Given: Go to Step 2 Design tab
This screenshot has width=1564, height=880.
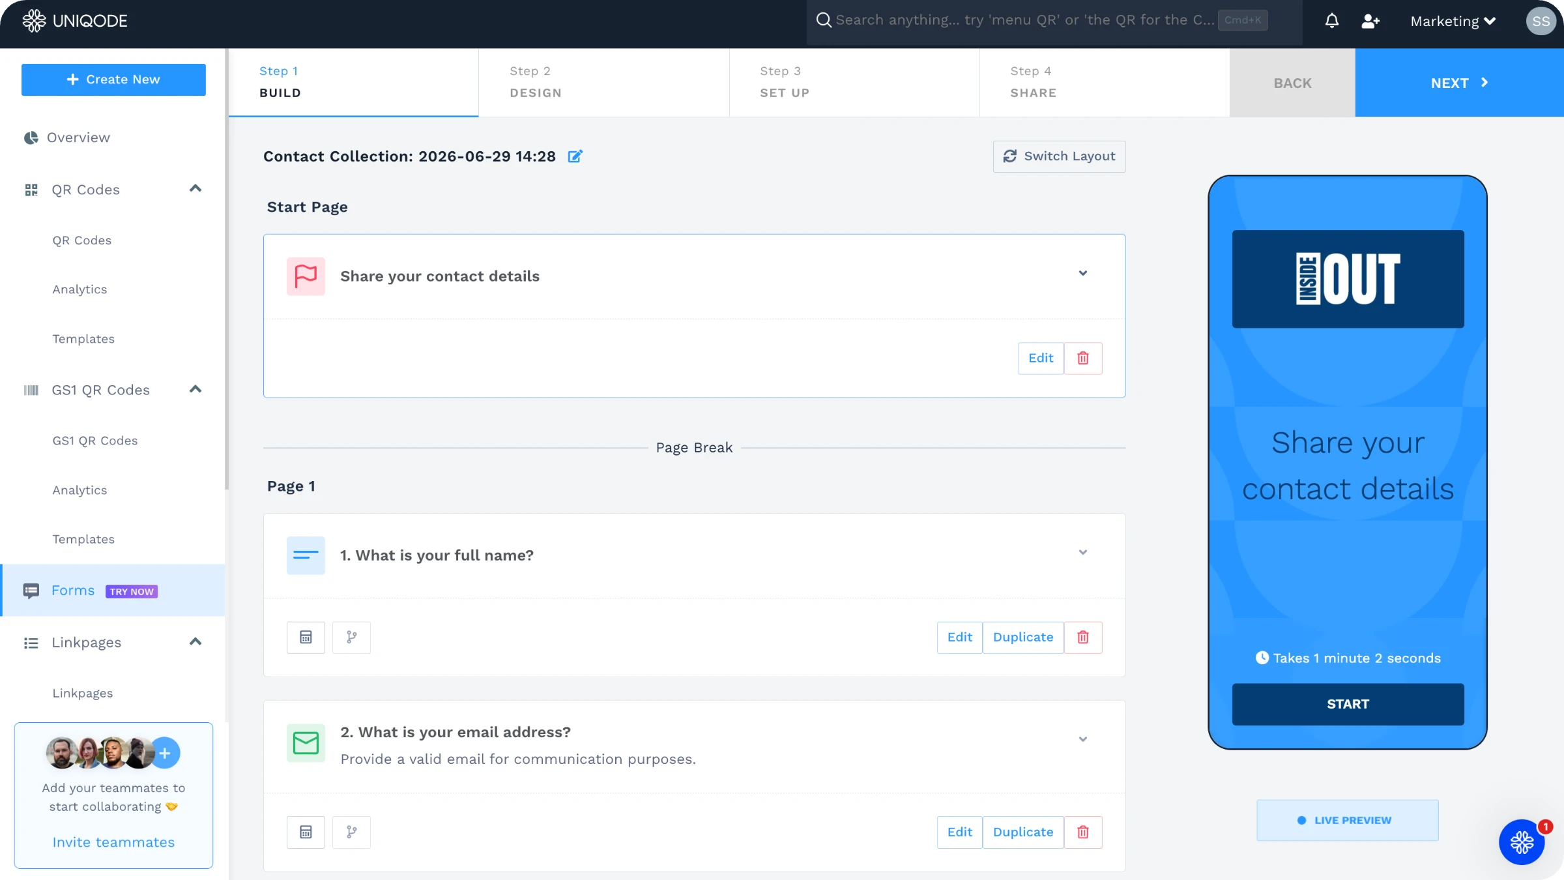Looking at the screenshot, I should tap(604, 82).
